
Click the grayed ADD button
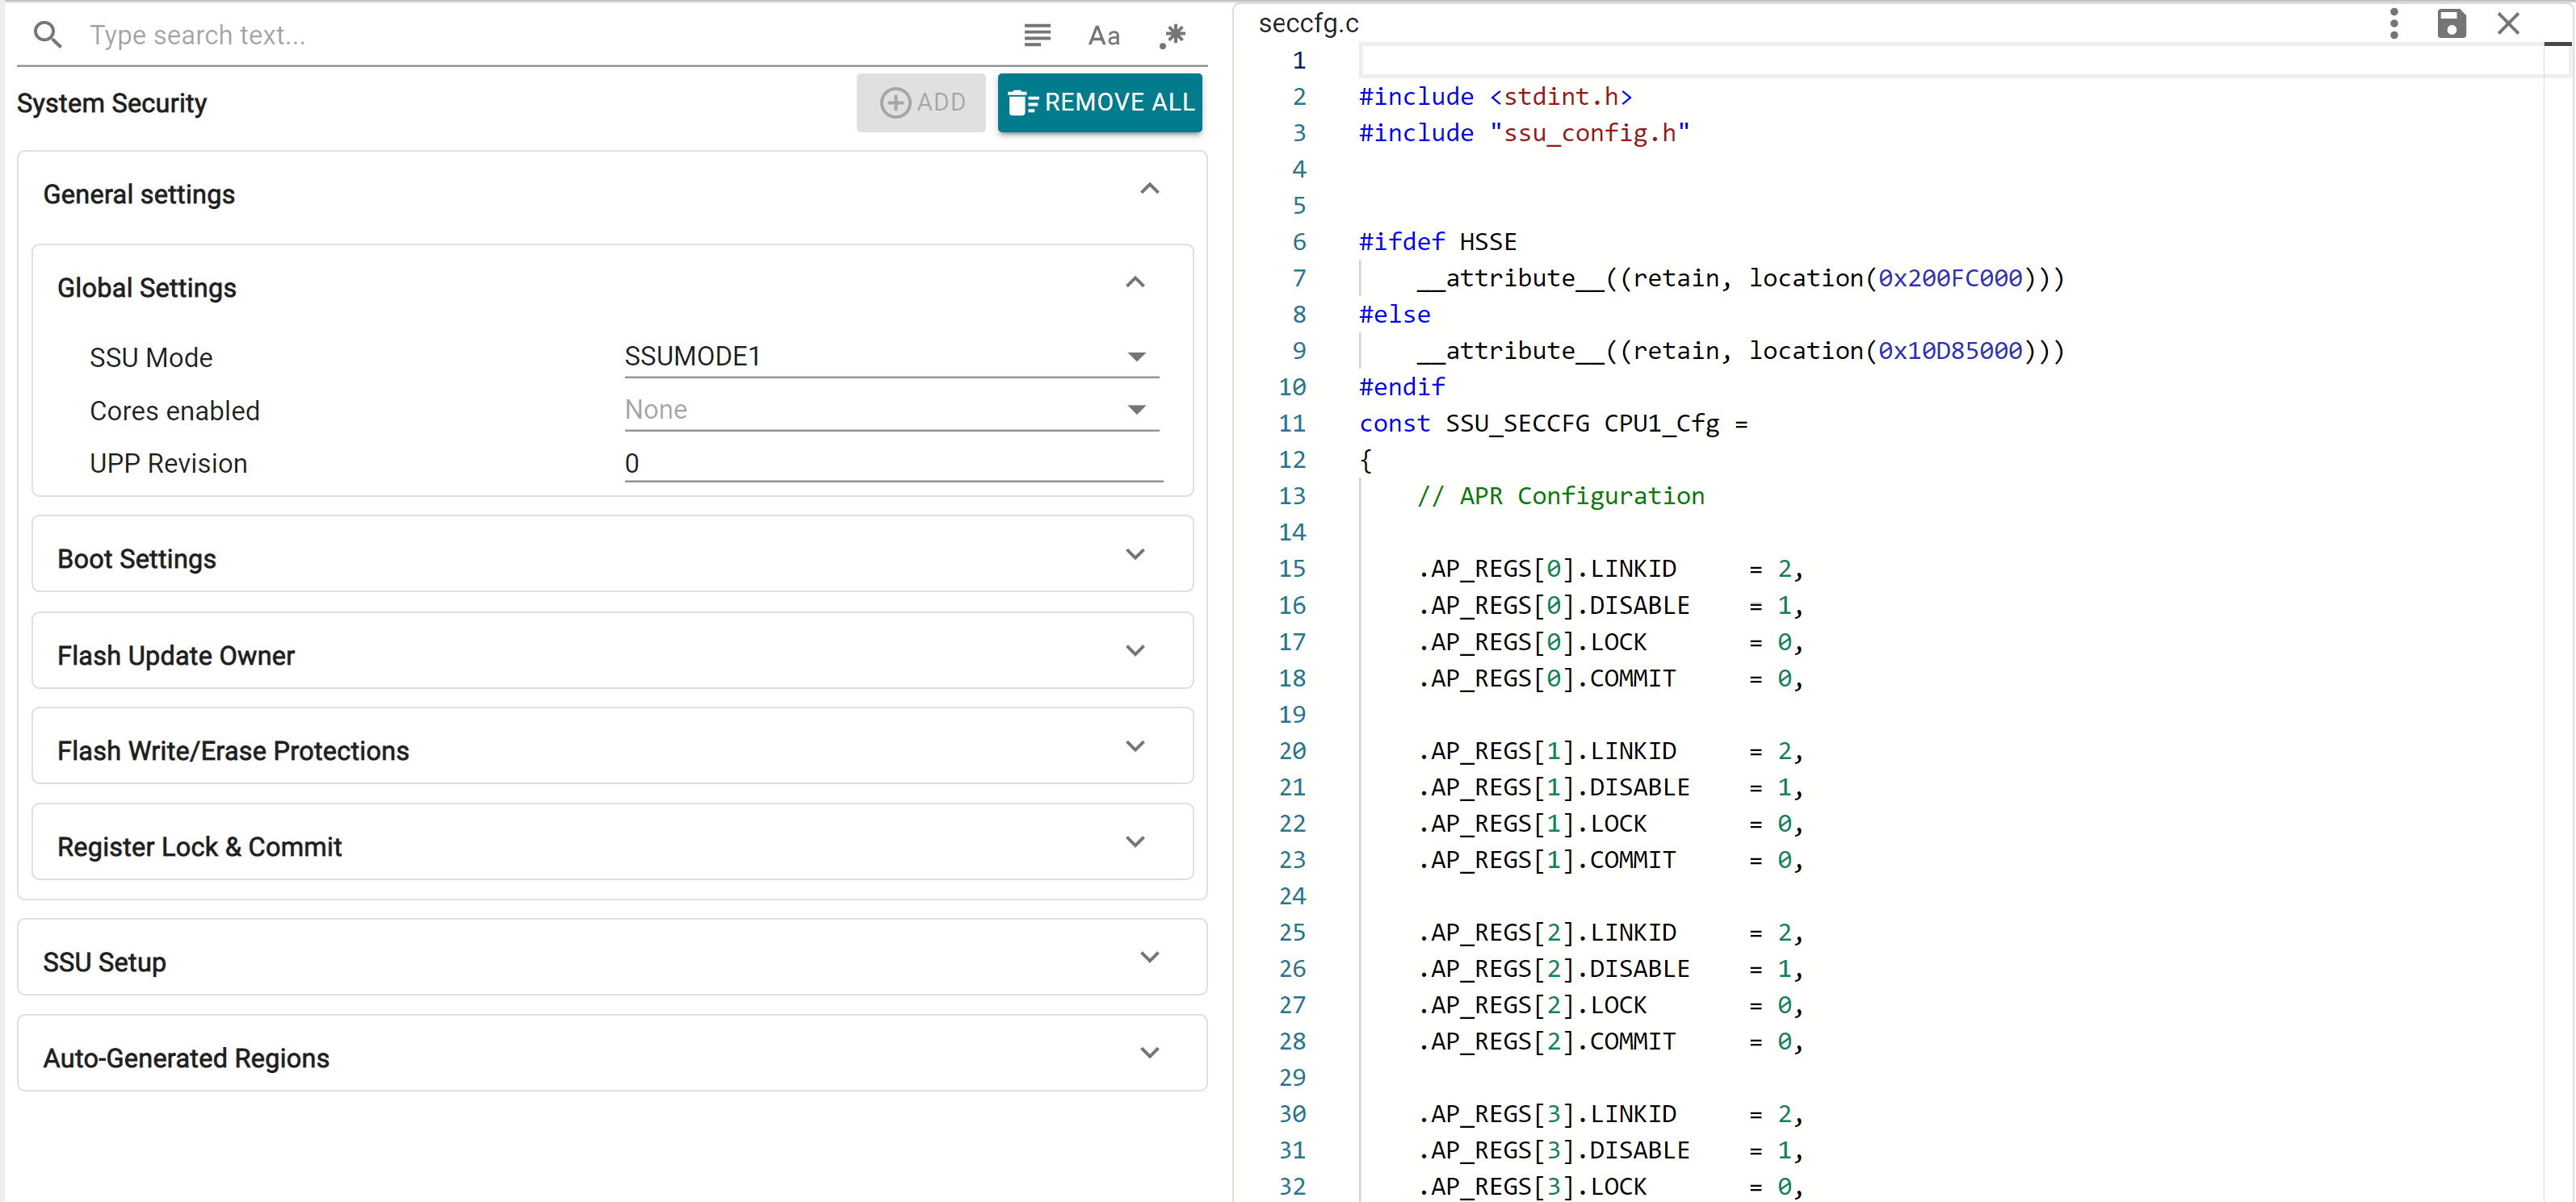click(x=920, y=102)
